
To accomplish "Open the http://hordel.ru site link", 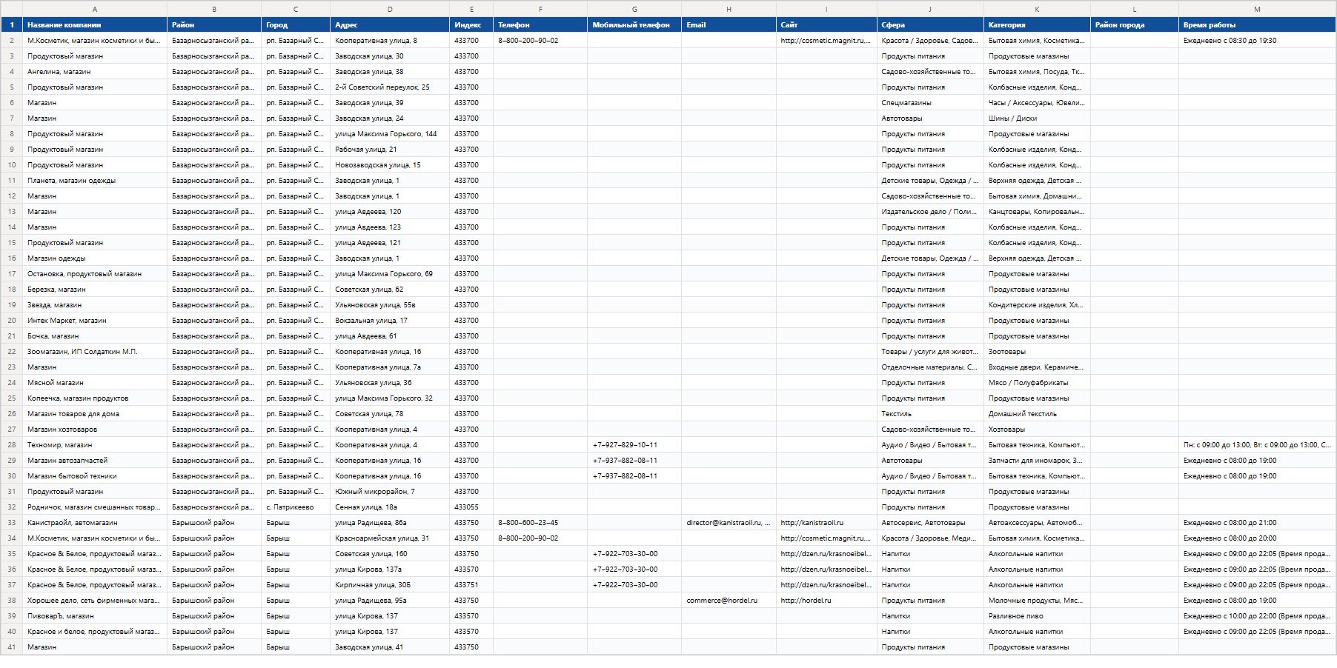I will coord(826,601).
